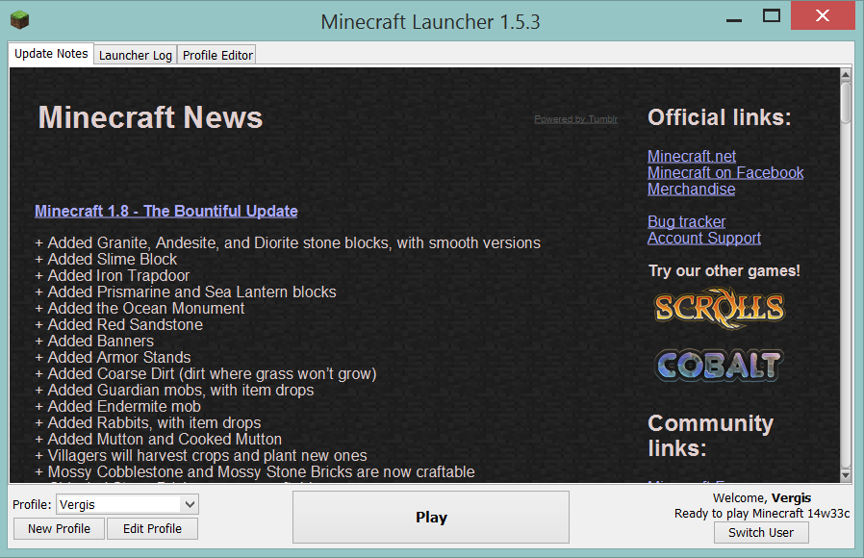Hit the big Play button
Screen dimensions: 864x558
click(431, 518)
